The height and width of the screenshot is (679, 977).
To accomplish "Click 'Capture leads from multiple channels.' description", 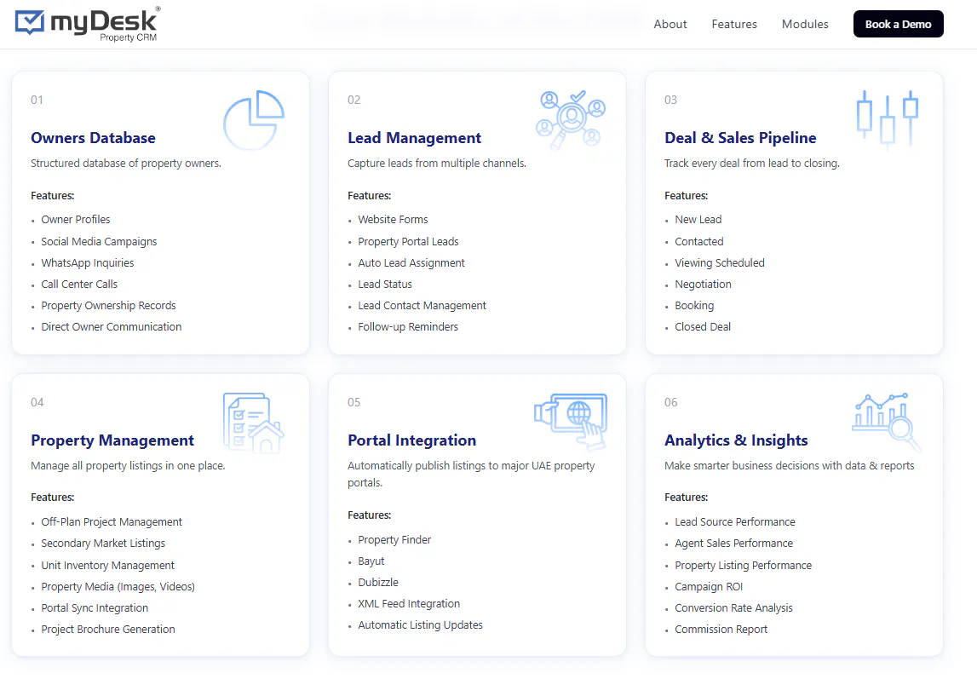I will 437,164.
